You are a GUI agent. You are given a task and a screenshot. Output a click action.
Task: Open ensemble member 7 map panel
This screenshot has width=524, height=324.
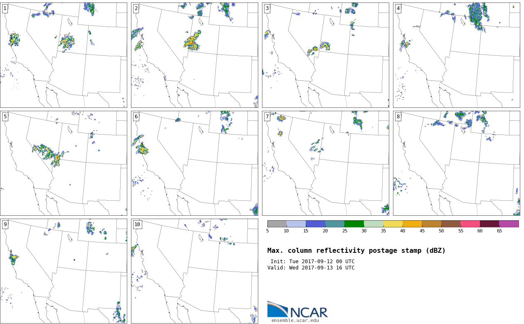(x=325, y=163)
